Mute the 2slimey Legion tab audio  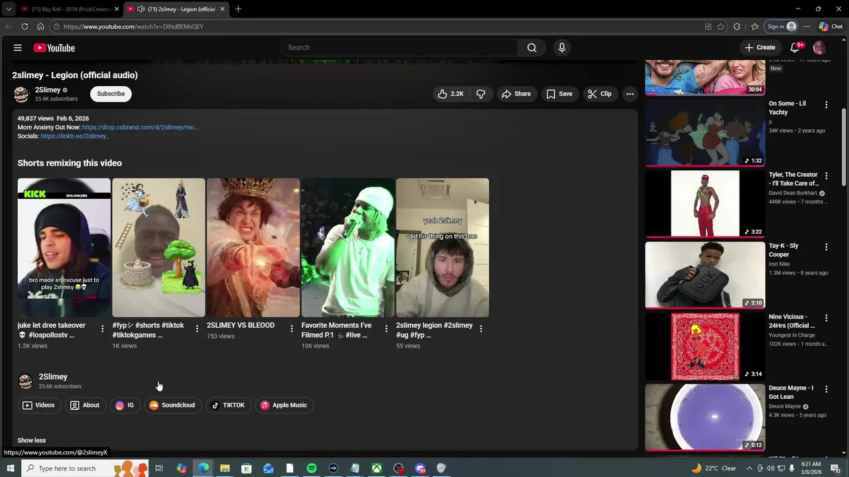[x=141, y=9]
